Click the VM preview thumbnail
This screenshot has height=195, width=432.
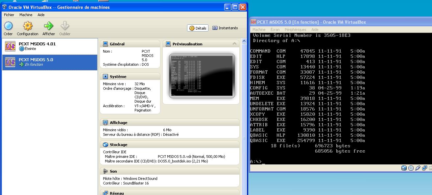[x=202, y=76]
